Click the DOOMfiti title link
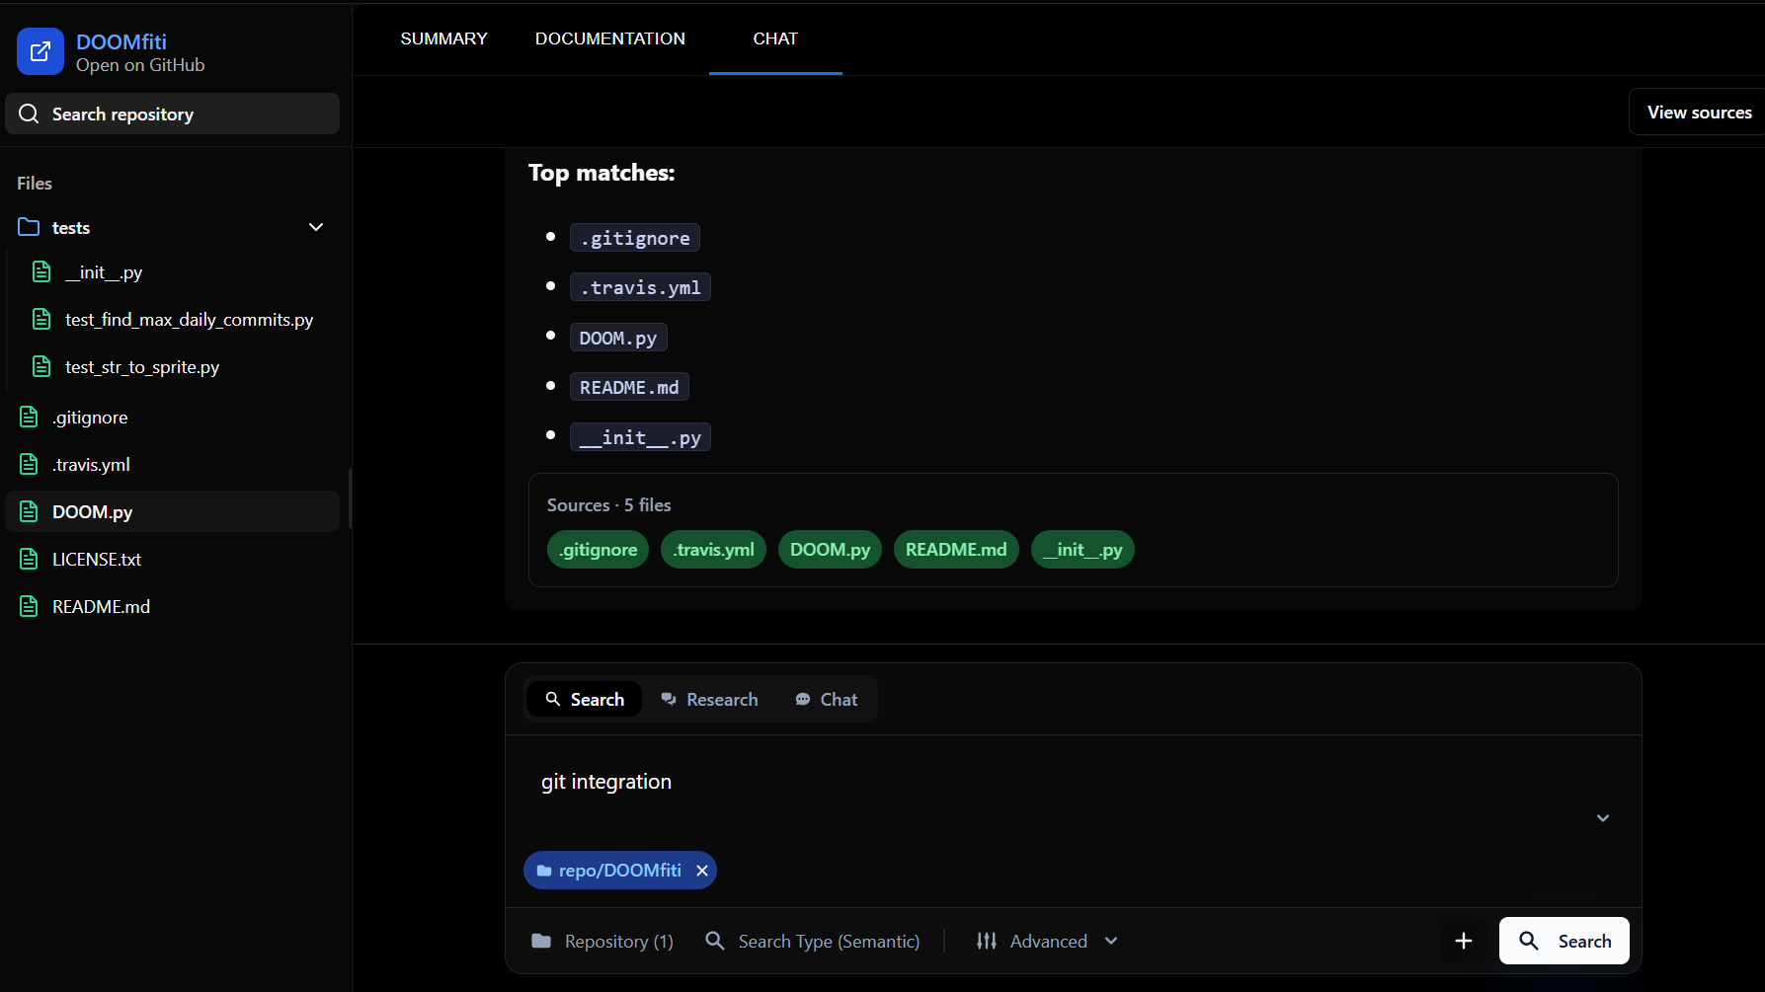The width and height of the screenshot is (1765, 992). (121, 41)
